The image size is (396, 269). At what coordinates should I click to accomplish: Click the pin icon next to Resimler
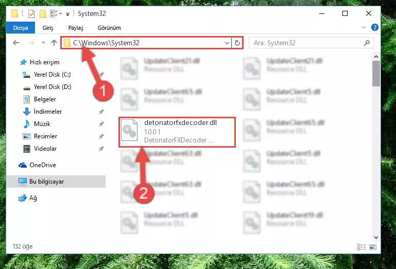pyautogui.click(x=101, y=136)
